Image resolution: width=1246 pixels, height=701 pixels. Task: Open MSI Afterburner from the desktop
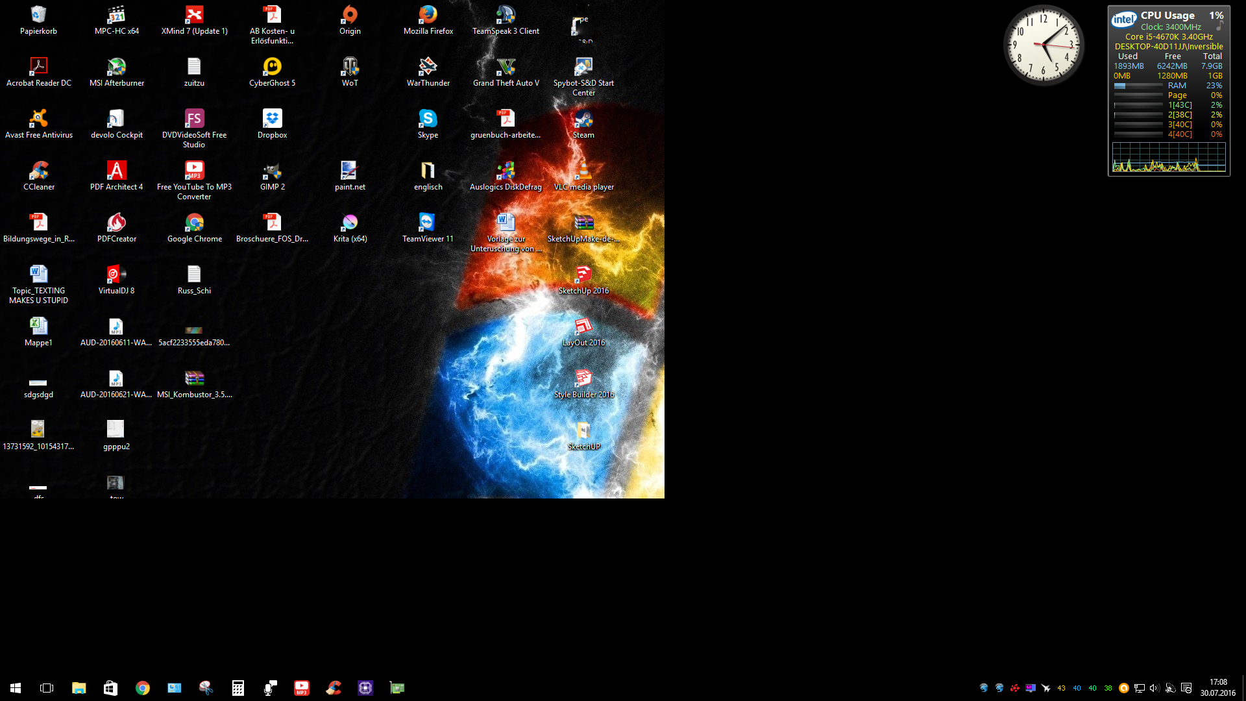coord(116,68)
